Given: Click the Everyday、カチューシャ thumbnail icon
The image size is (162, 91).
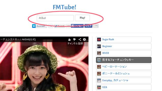Looking at the screenshot, I should (99, 80).
